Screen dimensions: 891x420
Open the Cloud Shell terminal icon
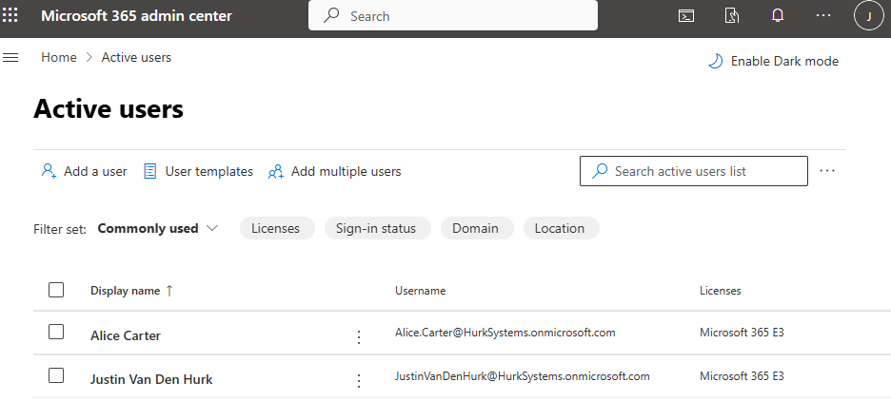pos(686,16)
